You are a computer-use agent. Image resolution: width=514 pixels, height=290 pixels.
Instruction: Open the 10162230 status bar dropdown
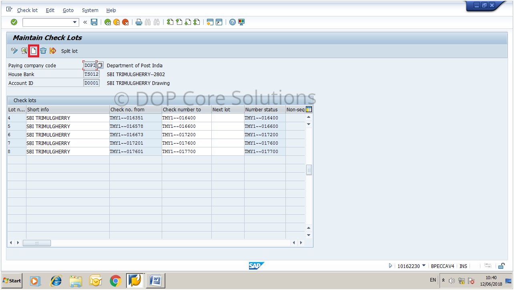coord(424,266)
